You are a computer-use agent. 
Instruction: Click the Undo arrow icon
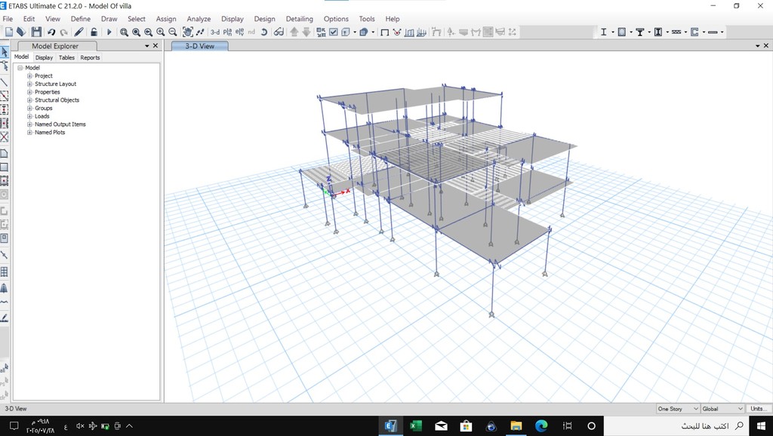click(51, 32)
